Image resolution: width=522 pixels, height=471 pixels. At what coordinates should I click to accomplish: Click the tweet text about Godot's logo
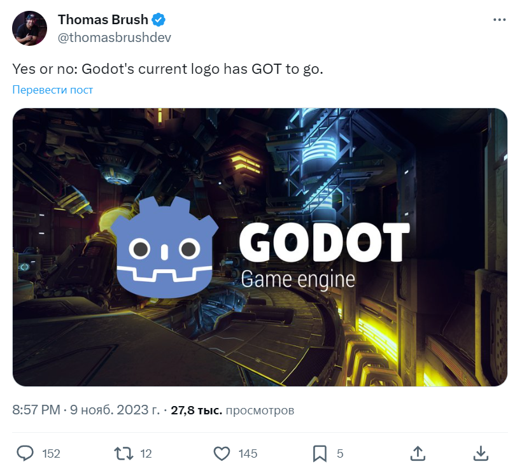168,69
